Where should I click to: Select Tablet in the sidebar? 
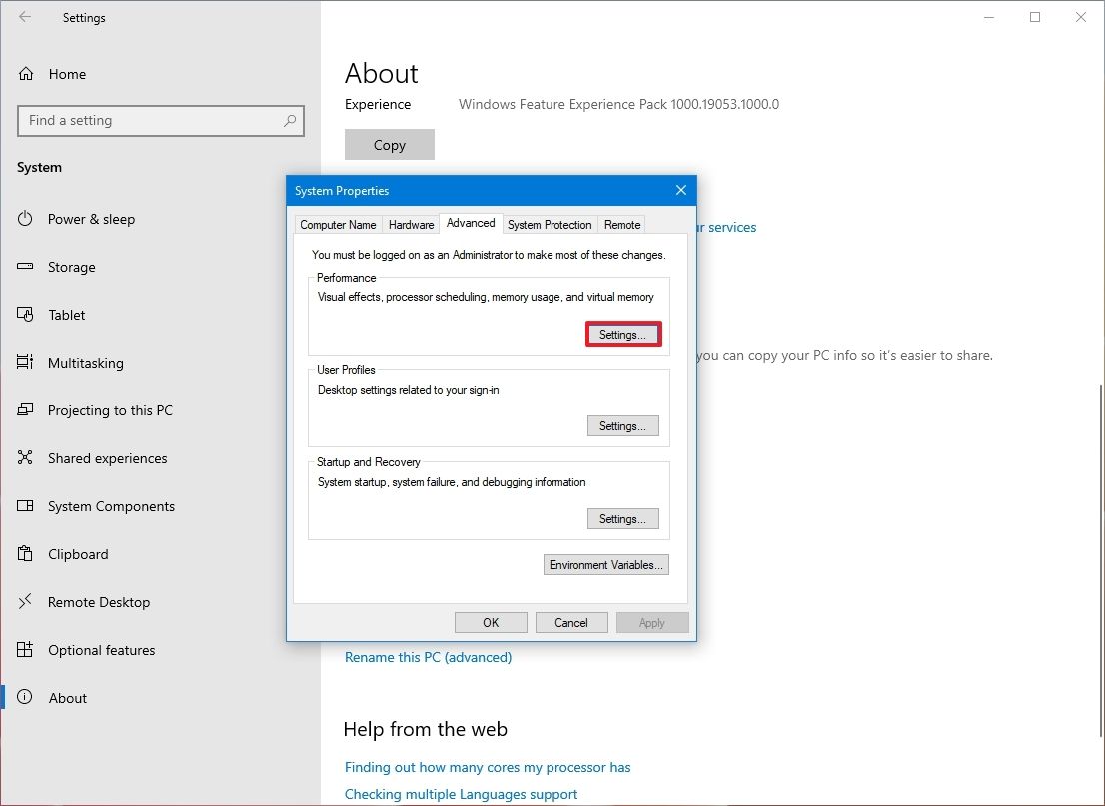[64, 315]
